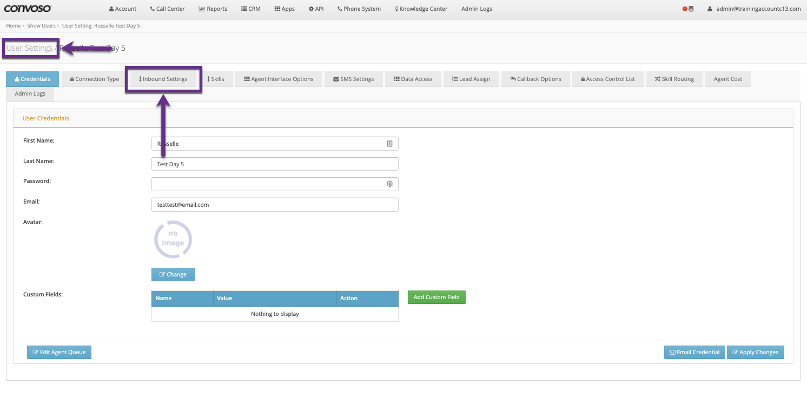The image size is (807, 399).
Task: Switch to the Inbound Settings tab
Action: point(163,79)
